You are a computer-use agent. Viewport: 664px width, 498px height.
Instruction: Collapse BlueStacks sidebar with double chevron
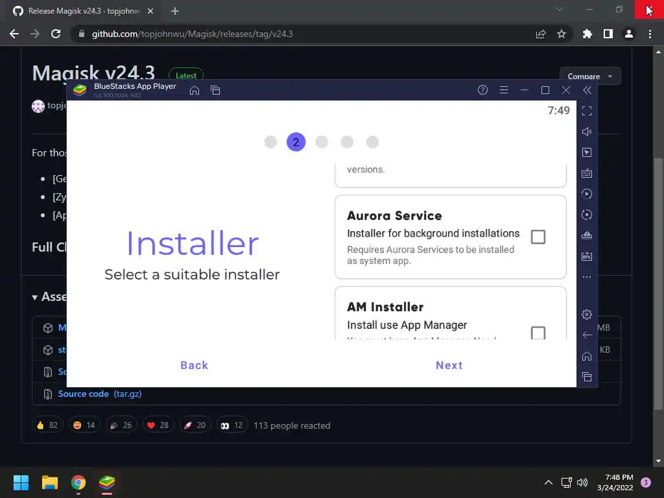pos(587,89)
